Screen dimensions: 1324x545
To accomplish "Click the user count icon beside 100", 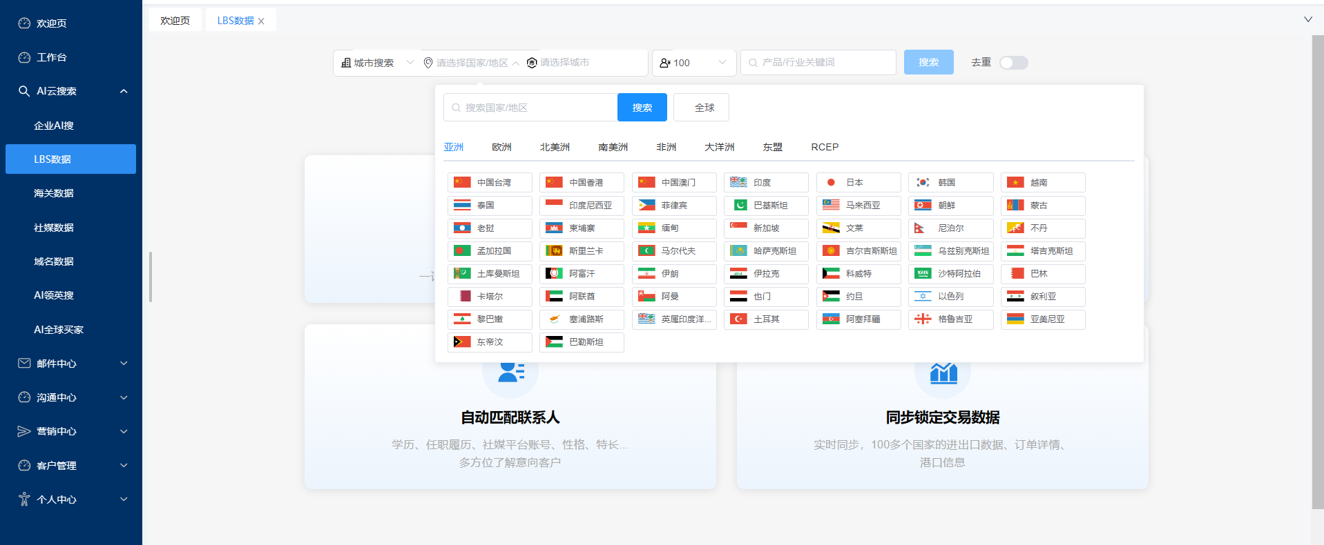I will pyautogui.click(x=665, y=63).
